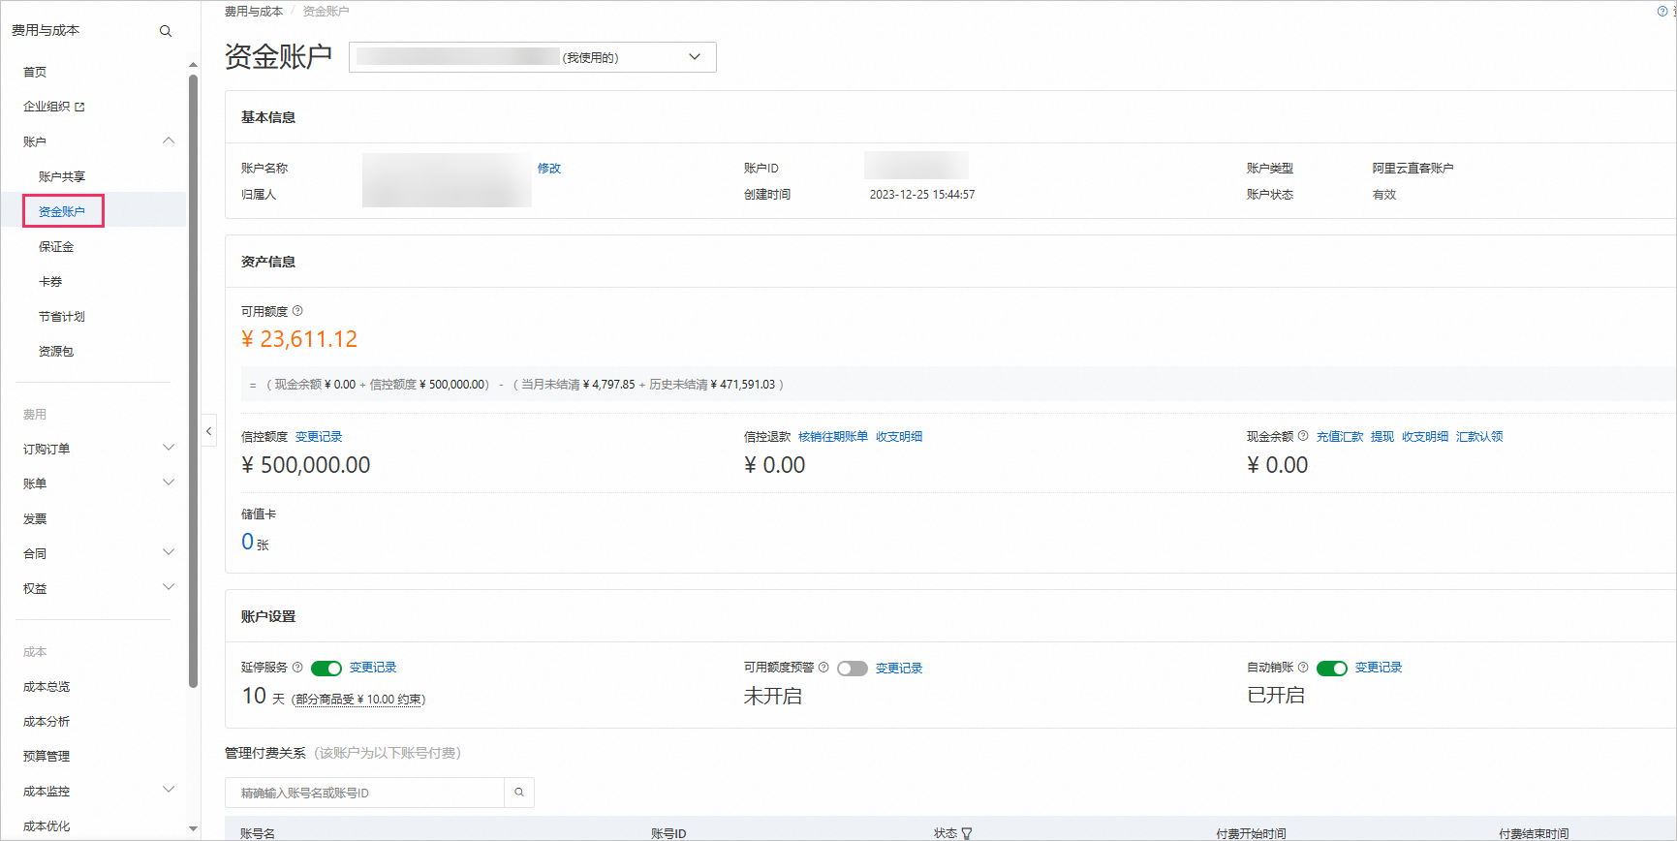The image size is (1677, 841).
Task: Expand the 成本监控 menu
Action: click(x=169, y=790)
